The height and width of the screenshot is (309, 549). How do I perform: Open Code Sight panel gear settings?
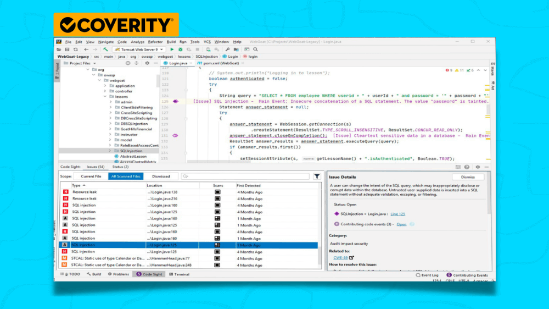(x=478, y=167)
